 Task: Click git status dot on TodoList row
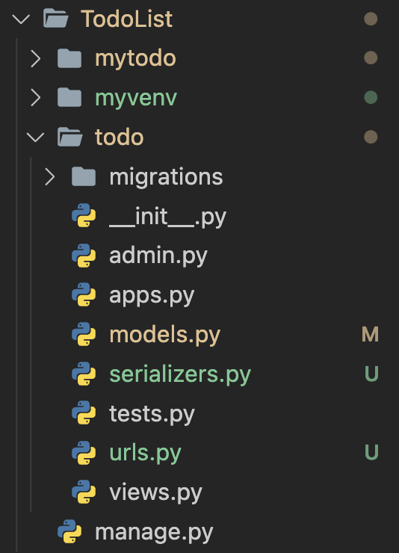tap(371, 19)
